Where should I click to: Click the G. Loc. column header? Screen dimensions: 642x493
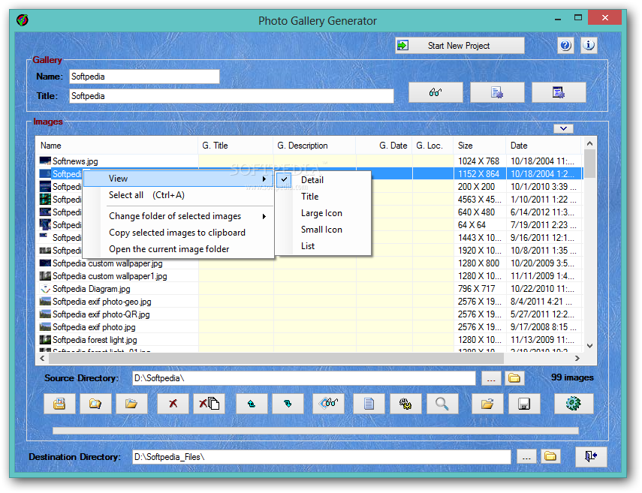click(x=433, y=146)
